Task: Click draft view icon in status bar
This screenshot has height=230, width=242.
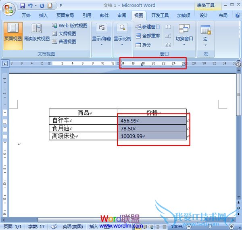Action: pyautogui.click(x=165, y=227)
